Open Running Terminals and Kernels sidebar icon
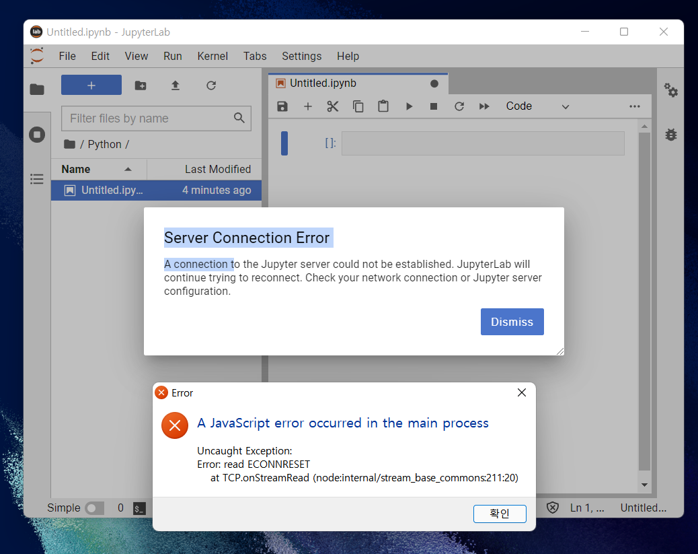This screenshot has height=554, width=698. pos(37,134)
